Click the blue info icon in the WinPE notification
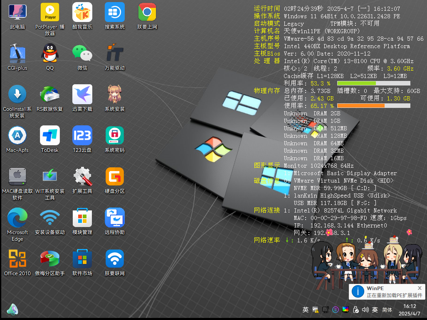Viewport: 427px width, 320px height. click(x=358, y=292)
